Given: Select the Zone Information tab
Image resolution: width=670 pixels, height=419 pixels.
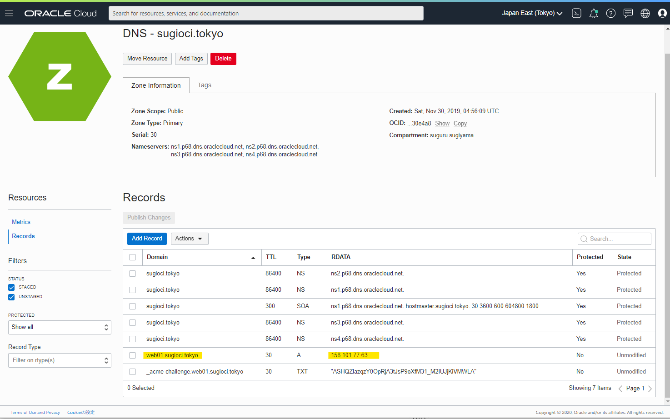Looking at the screenshot, I should pyautogui.click(x=156, y=85).
